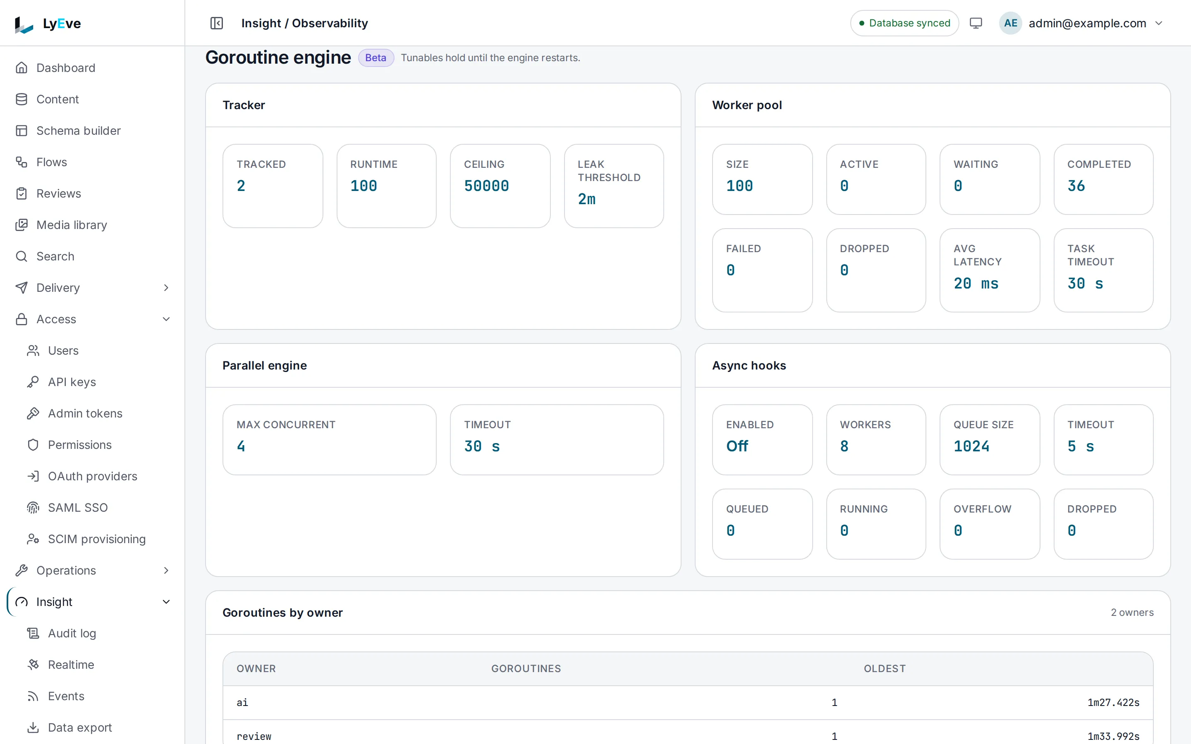The width and height of the screenshot is (1191, 744).
Task: Click the GOROUTINES column header
Action: click(526, 668)
